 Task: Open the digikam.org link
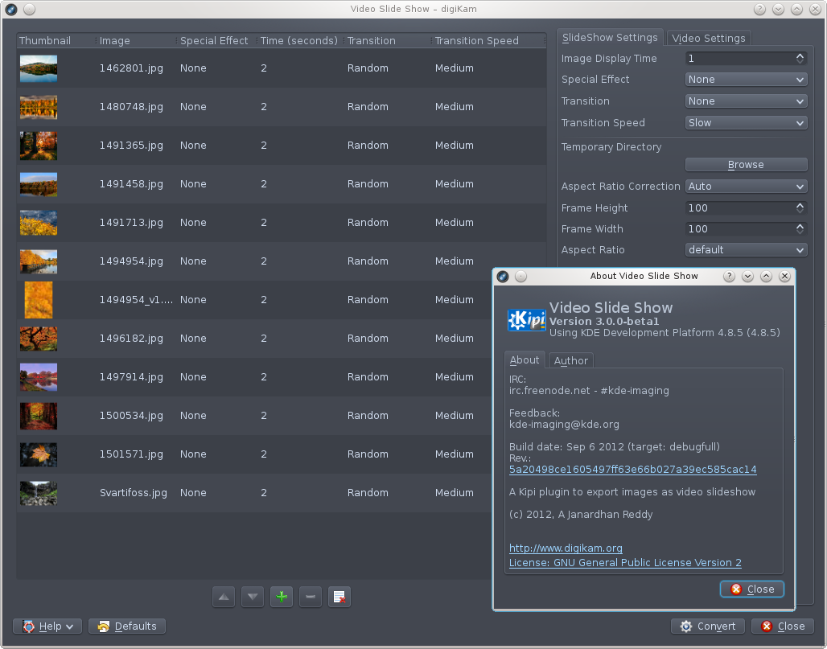pyautogui.click(x=564, y=548)
